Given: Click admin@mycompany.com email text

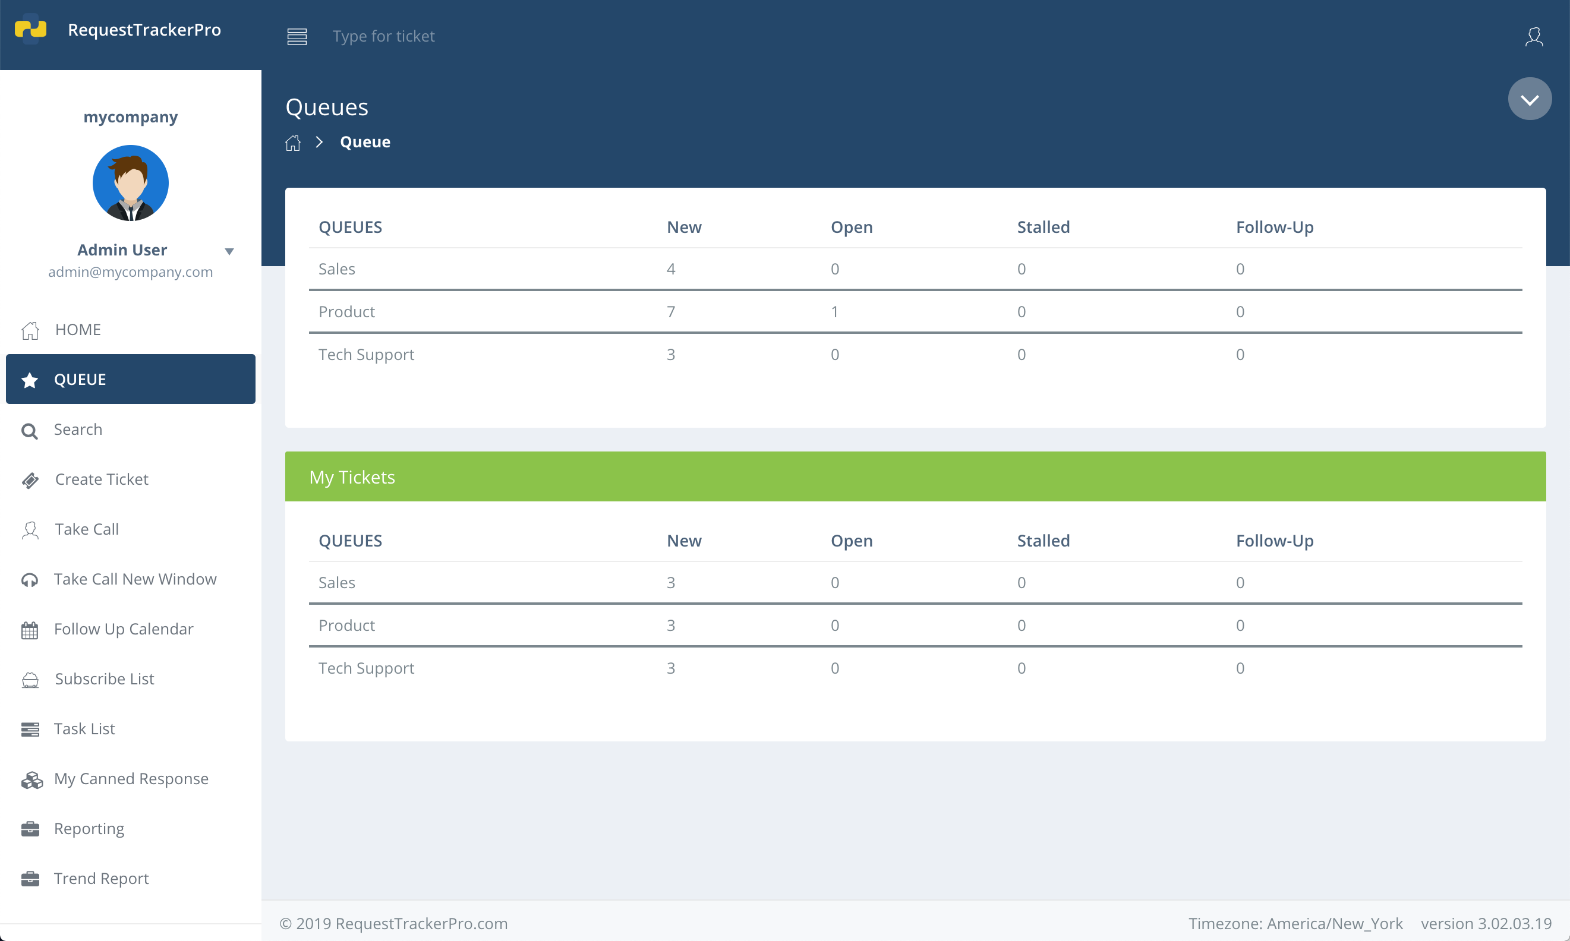Looking at the screenshot, I should coord(131,272).
